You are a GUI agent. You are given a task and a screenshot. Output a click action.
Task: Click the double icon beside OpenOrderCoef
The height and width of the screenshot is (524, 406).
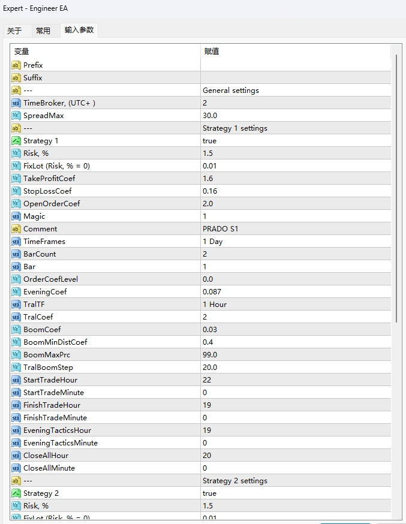click(x=16, y=204)
